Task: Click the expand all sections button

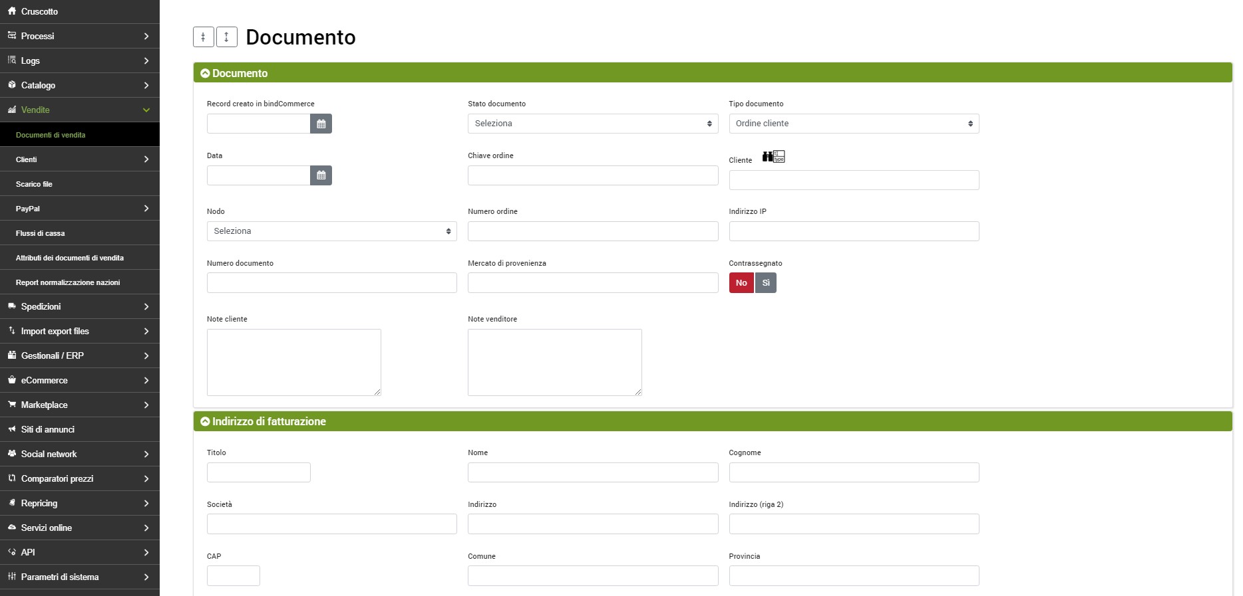Action: click(x=227, y=37)
